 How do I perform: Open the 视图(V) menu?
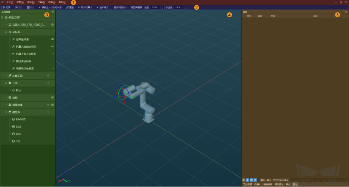(x=20, y=2)
